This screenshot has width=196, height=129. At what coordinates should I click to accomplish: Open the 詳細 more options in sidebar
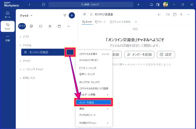[x=7, y=38]
